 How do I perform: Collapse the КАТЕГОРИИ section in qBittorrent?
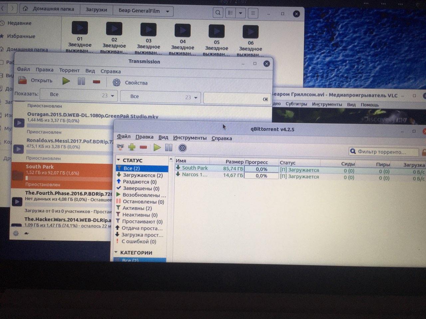[116, 252]
